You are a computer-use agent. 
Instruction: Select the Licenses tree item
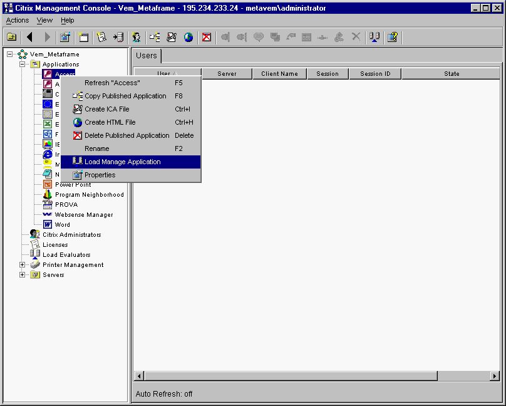pyautogui.click(x=55, y=244)
